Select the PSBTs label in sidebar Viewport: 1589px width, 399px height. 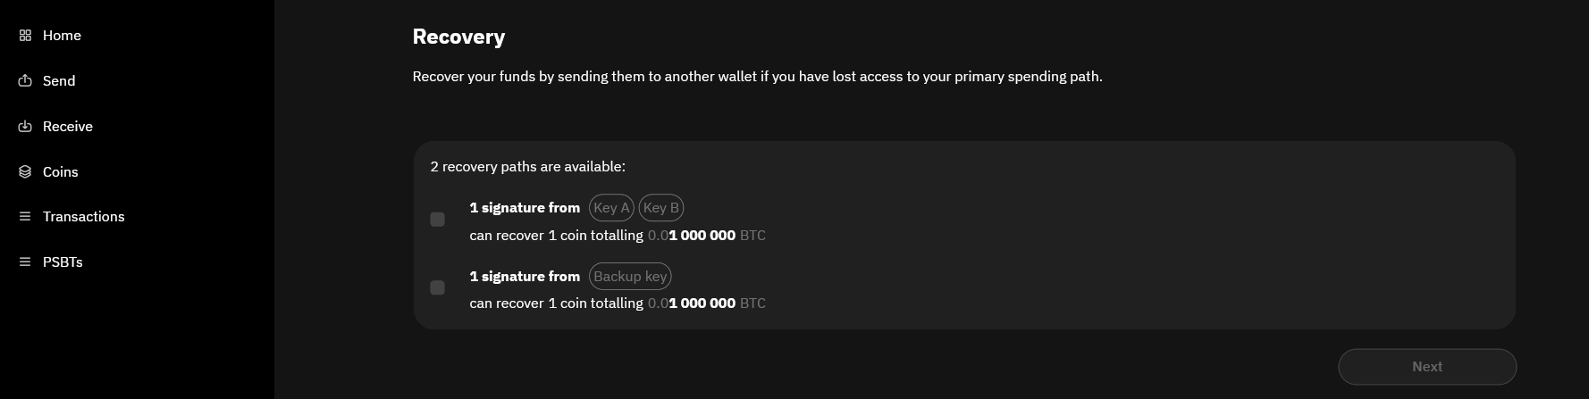coord(63,262)
